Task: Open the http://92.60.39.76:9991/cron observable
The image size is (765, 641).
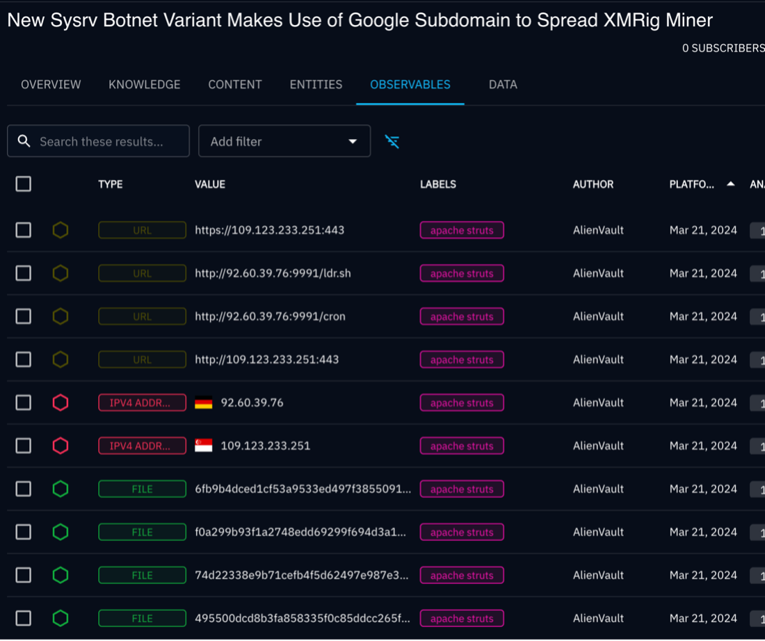Action: pos(270,316)
